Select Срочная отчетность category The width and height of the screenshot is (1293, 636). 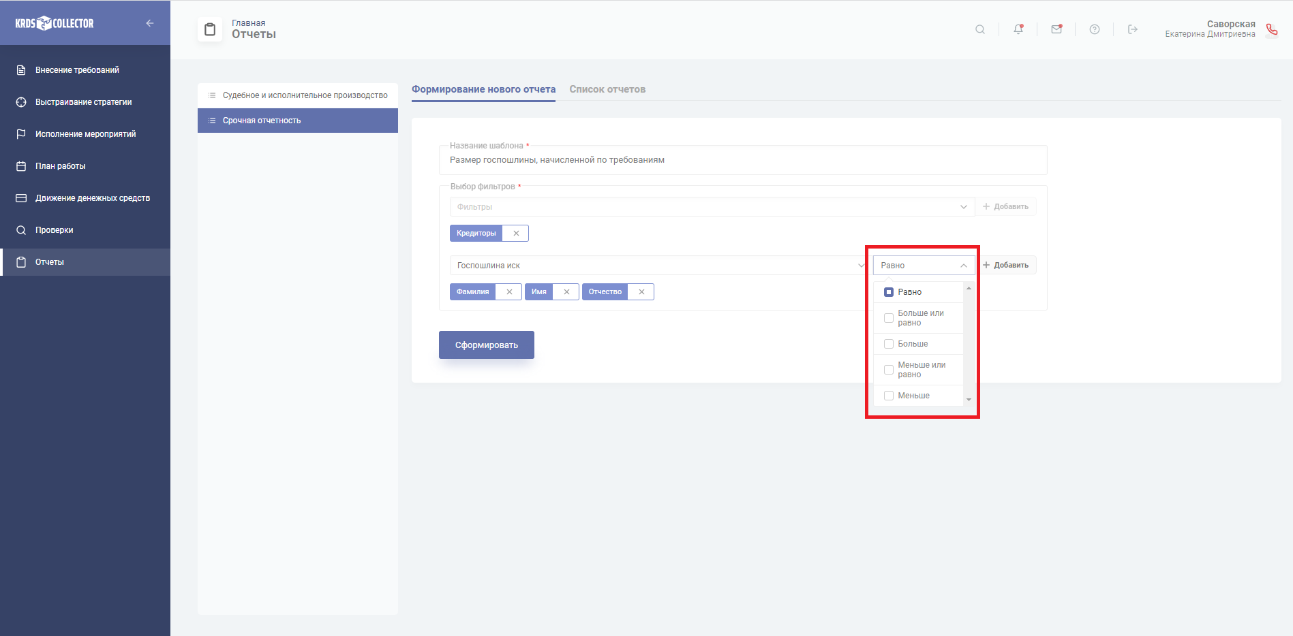(x=298, y=121)
